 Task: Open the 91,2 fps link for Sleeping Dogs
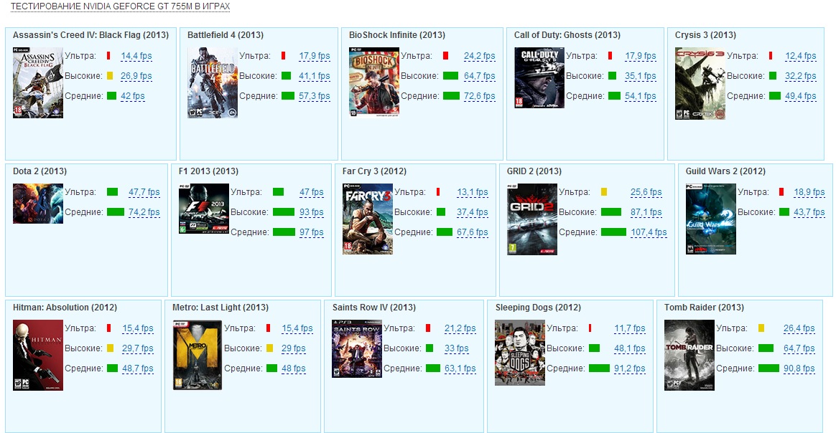630,368
